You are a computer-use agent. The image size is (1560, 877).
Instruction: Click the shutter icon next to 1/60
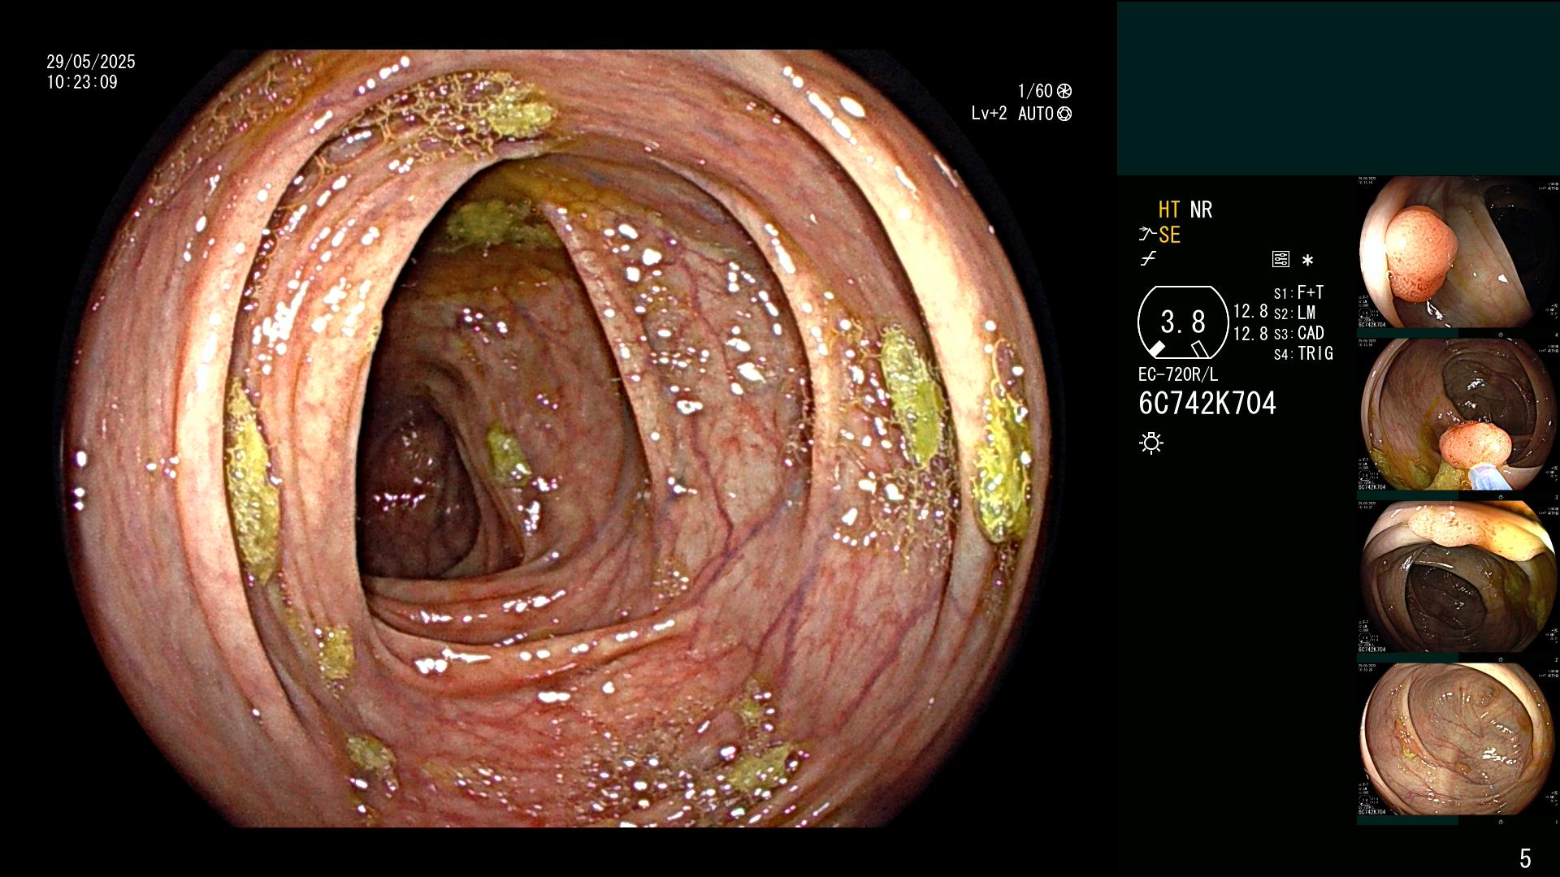1064,91
